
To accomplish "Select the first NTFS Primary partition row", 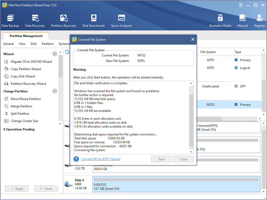I will coord(229,60).
